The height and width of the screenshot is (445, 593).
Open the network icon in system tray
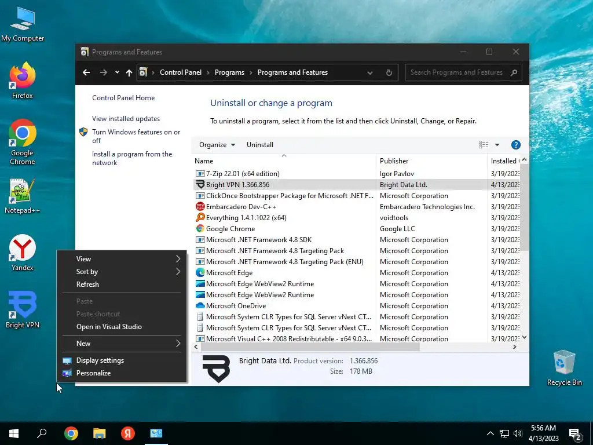pos(504,433)
